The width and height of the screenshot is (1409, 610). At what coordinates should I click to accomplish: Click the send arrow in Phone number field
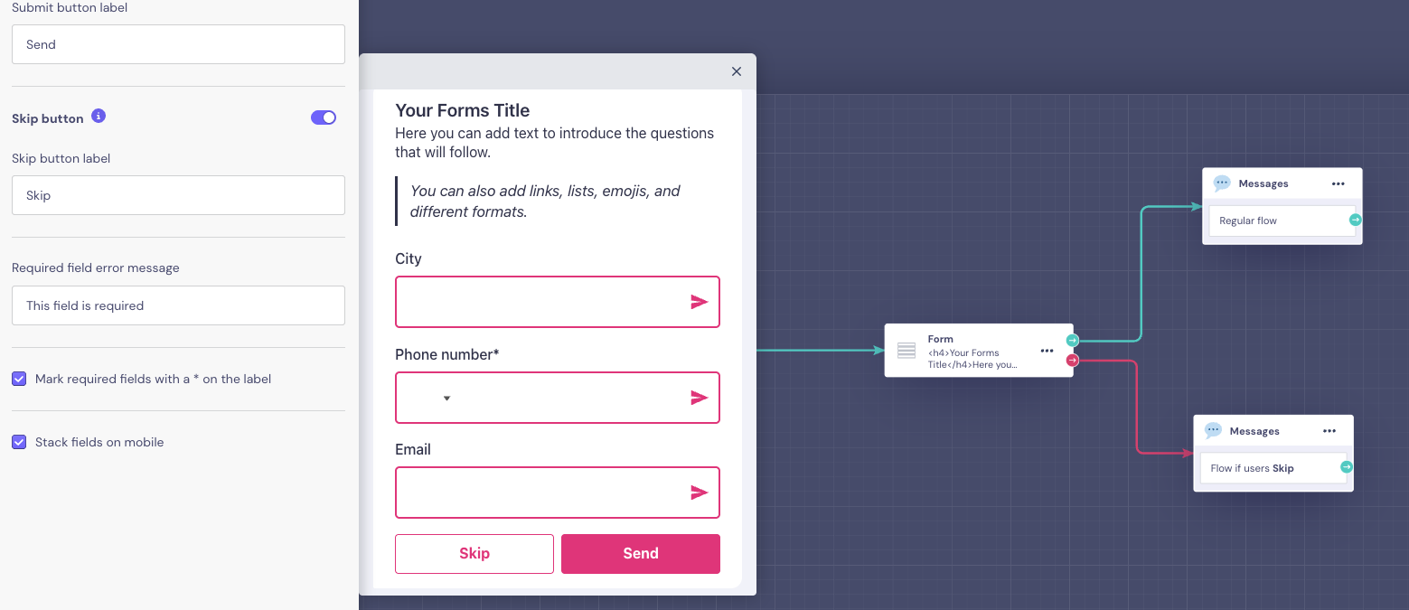(699, 398)
